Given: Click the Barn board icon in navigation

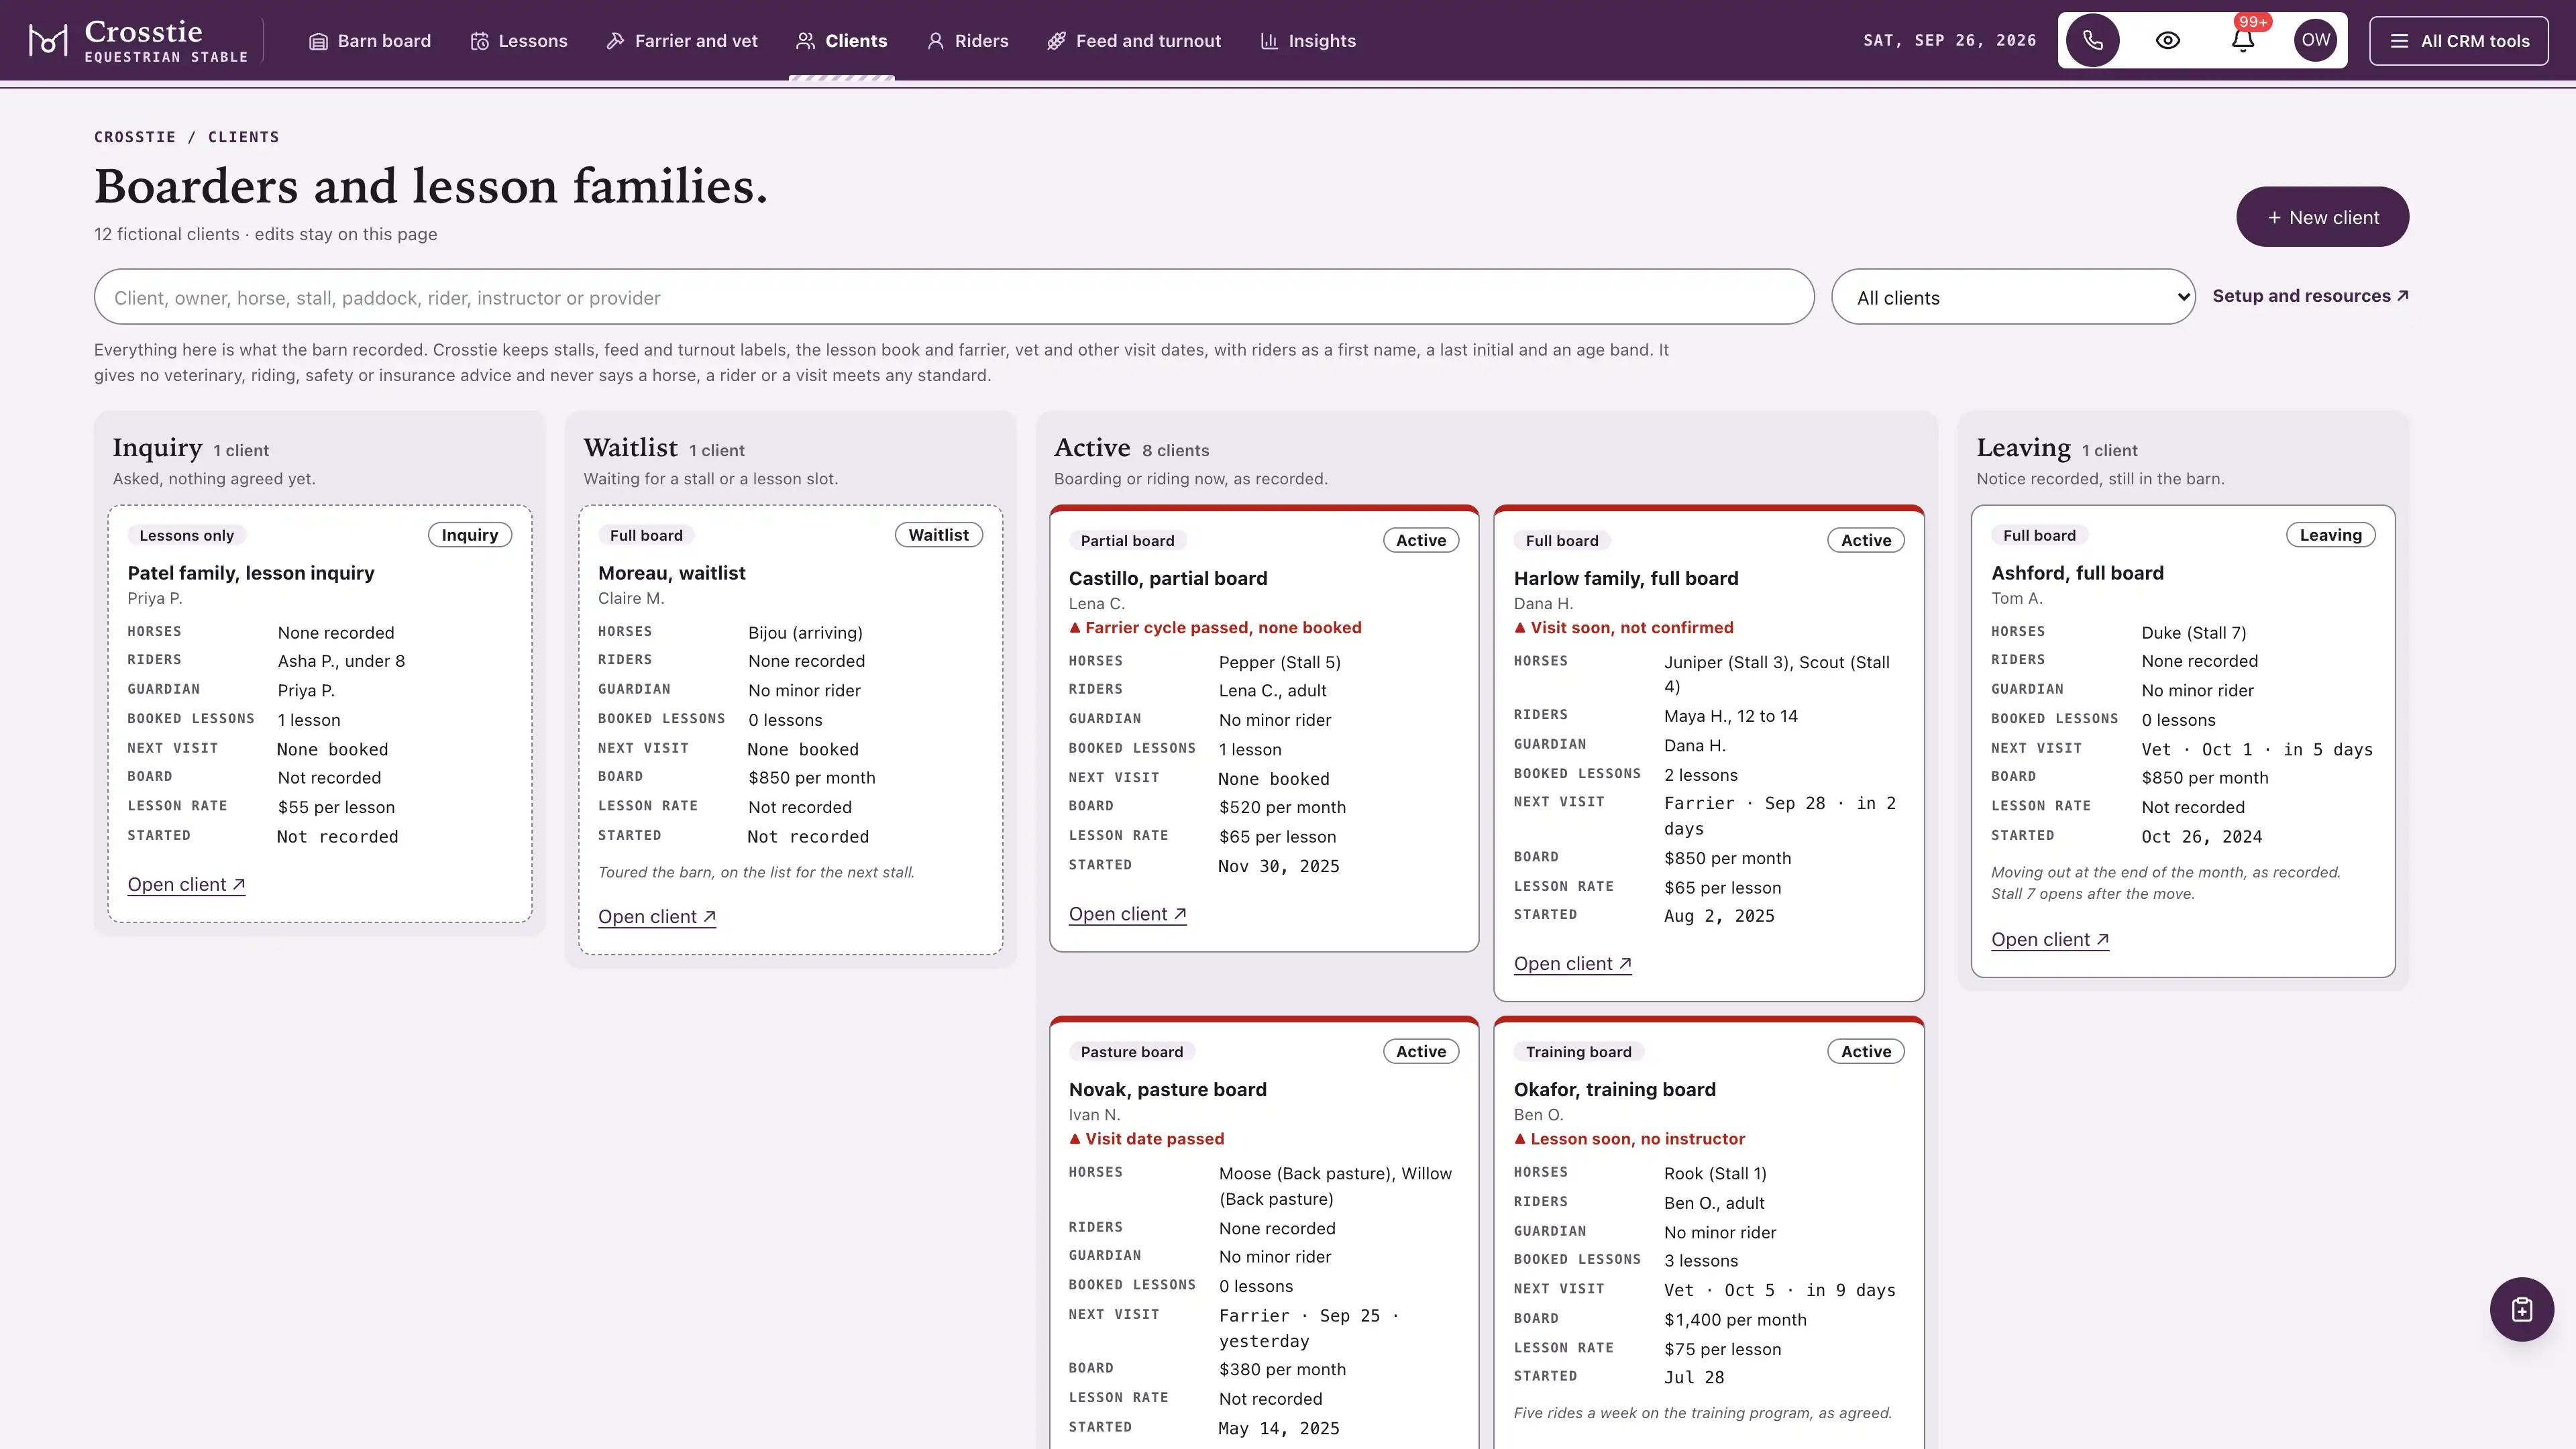Looking at the screenshot, I should (x=318, y=42).
